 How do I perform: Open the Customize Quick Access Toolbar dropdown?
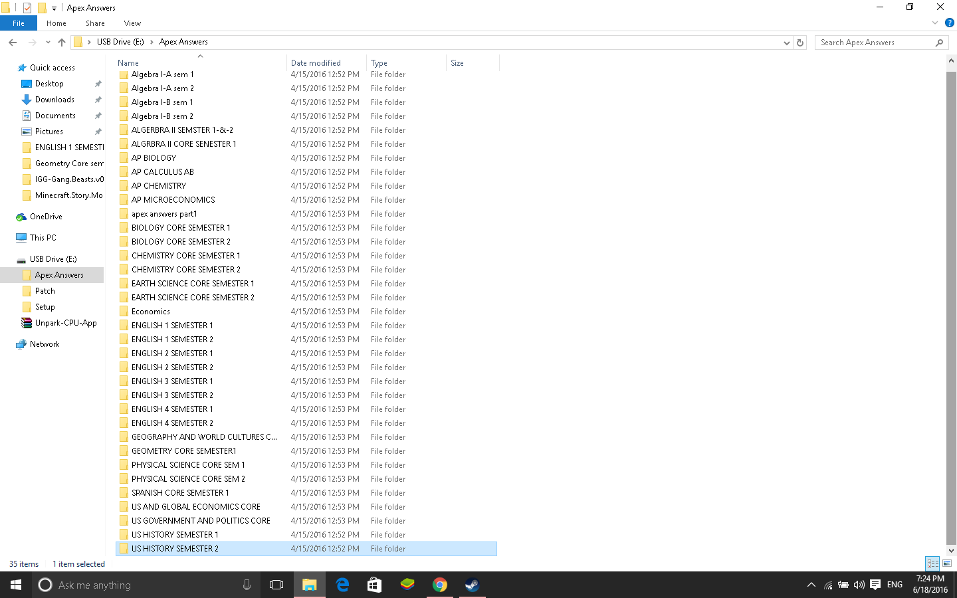(x=54, y=8)
